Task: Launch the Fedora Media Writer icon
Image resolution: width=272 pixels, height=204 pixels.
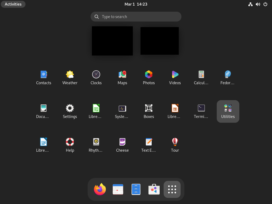Action: 228,78
